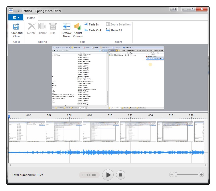Select the timeline thumbnail under the 0:12–0:14 marks
Screen dimensions: 216x191
coord(138,132)
